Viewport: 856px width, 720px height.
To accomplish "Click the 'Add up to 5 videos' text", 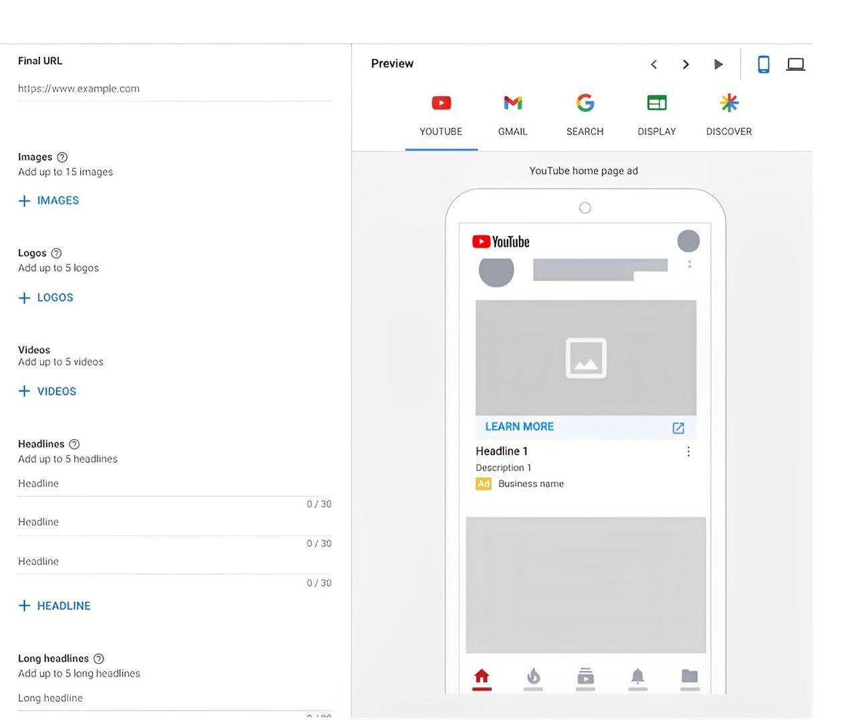I will (61, 362).
